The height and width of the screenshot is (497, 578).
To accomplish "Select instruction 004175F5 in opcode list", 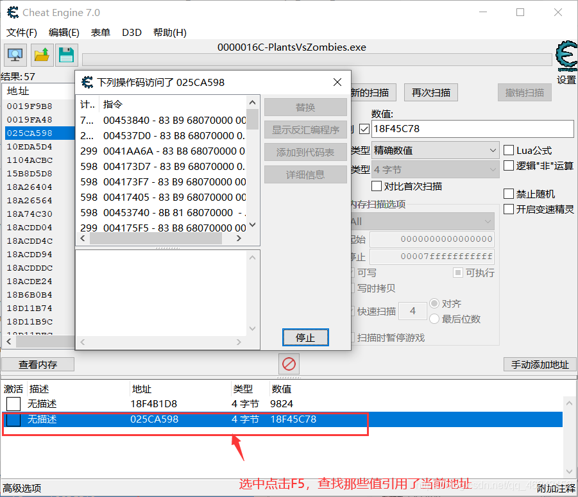I will (162, 228).
